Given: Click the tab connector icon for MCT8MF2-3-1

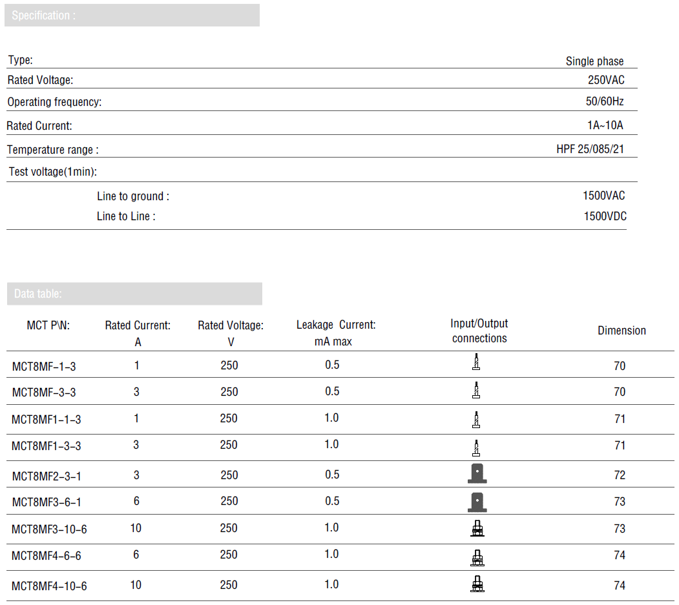Looking at the screenshot, I should [477, 474].
